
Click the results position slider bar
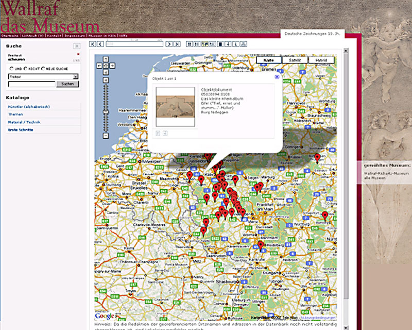[134, 44]
